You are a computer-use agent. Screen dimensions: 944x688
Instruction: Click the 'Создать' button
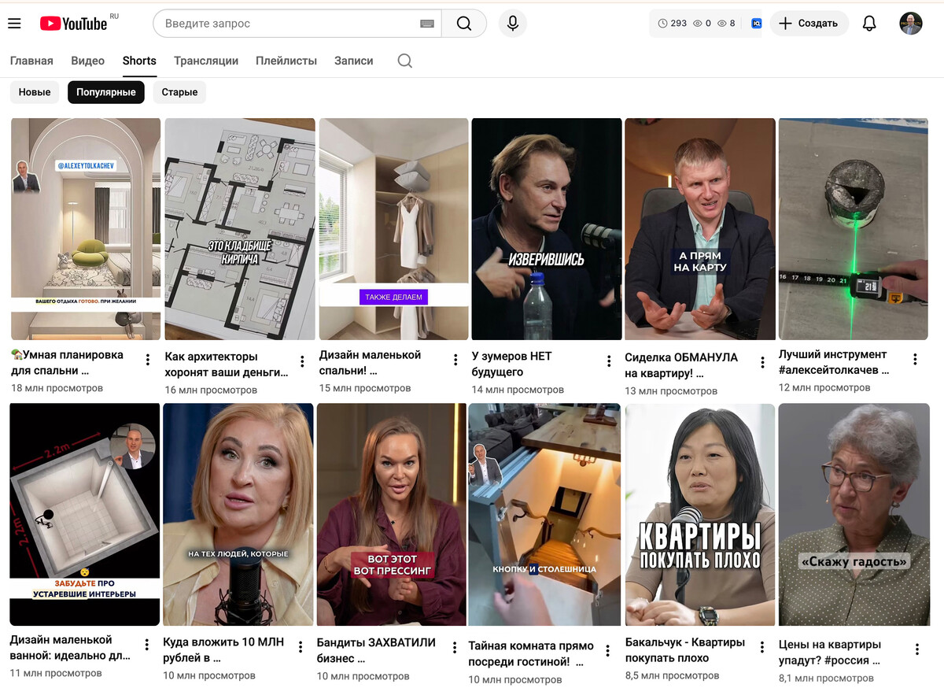tap(809, 24)
